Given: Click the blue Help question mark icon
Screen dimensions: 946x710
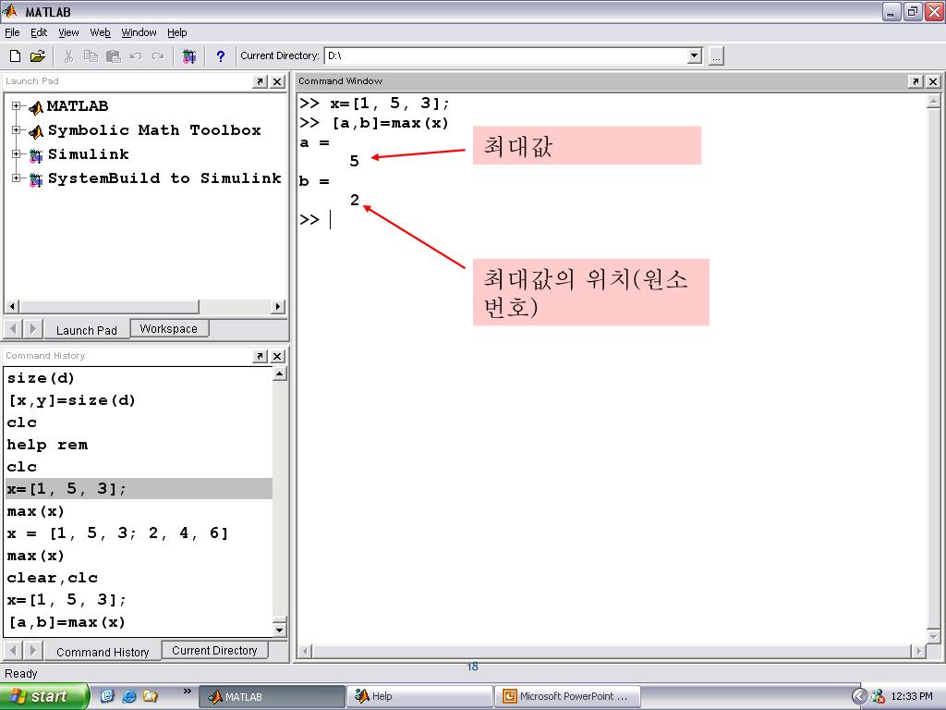Looking at the screenshot, I should coord(220,56).
